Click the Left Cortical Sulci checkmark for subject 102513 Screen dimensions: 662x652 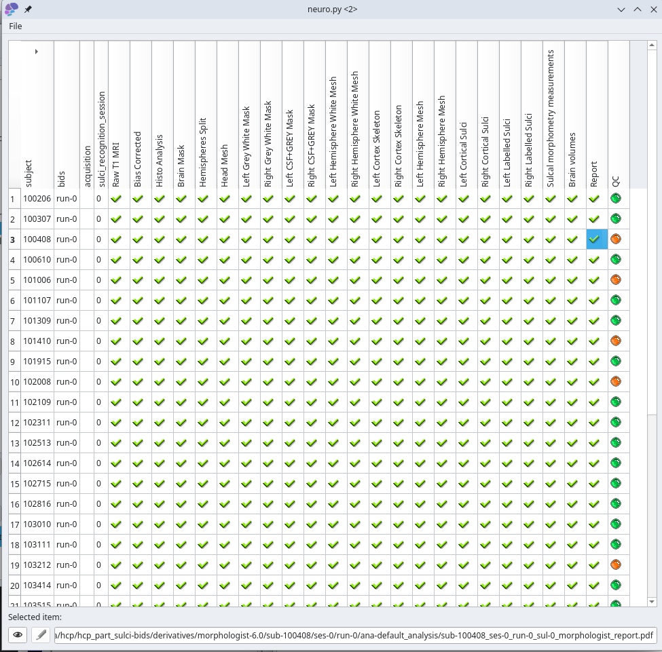pos(464,442)
